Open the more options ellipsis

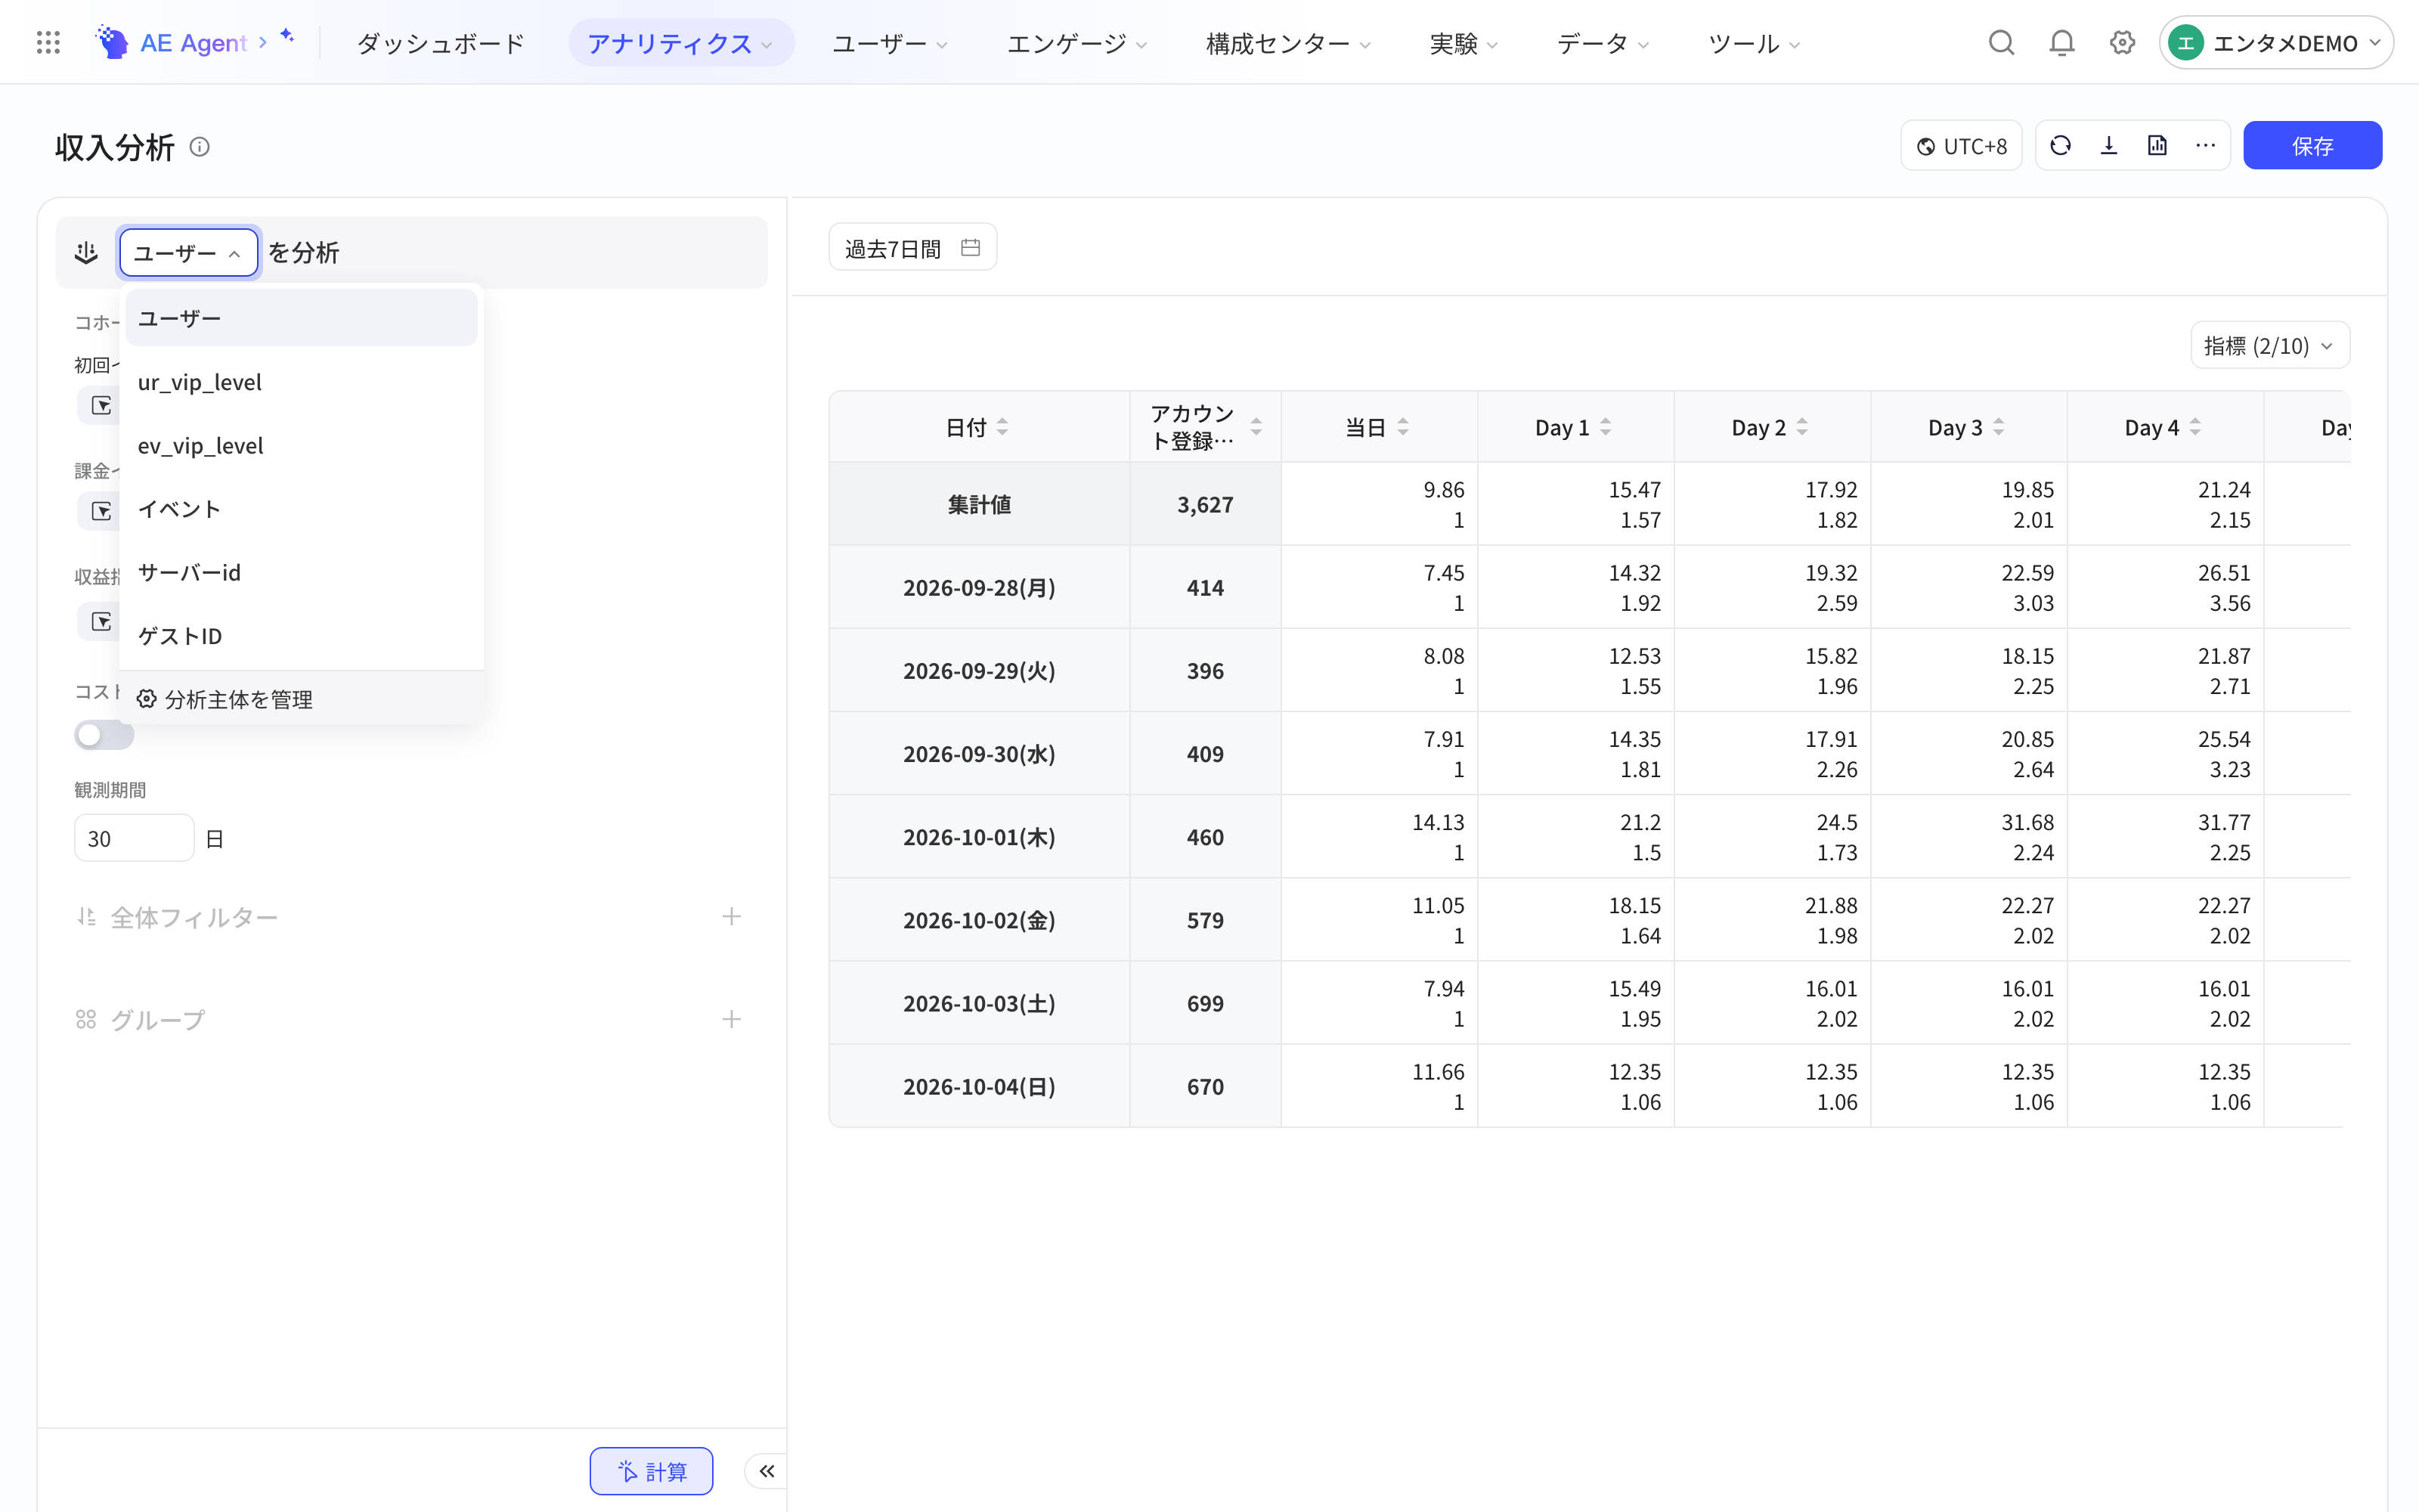2205,146
